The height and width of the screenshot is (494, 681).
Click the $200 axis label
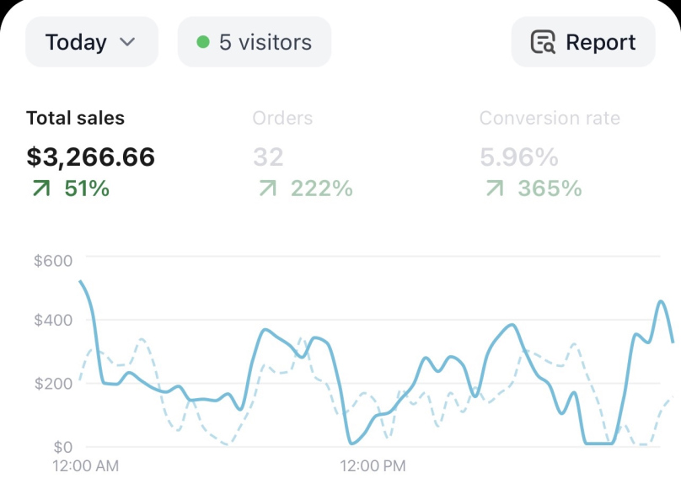pos(53,384)
